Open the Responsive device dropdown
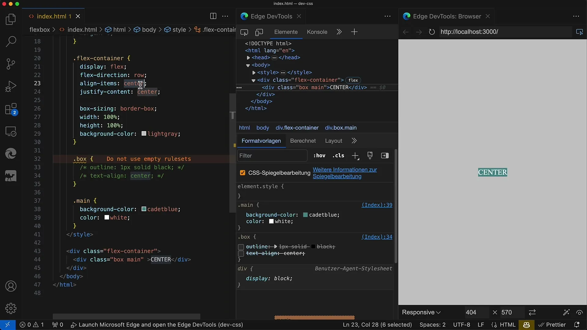 421,312
